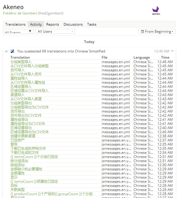Click 12:30 AM time in 按组添加 row
This screenshot has height=198, width=182.
tap(165, 165)
